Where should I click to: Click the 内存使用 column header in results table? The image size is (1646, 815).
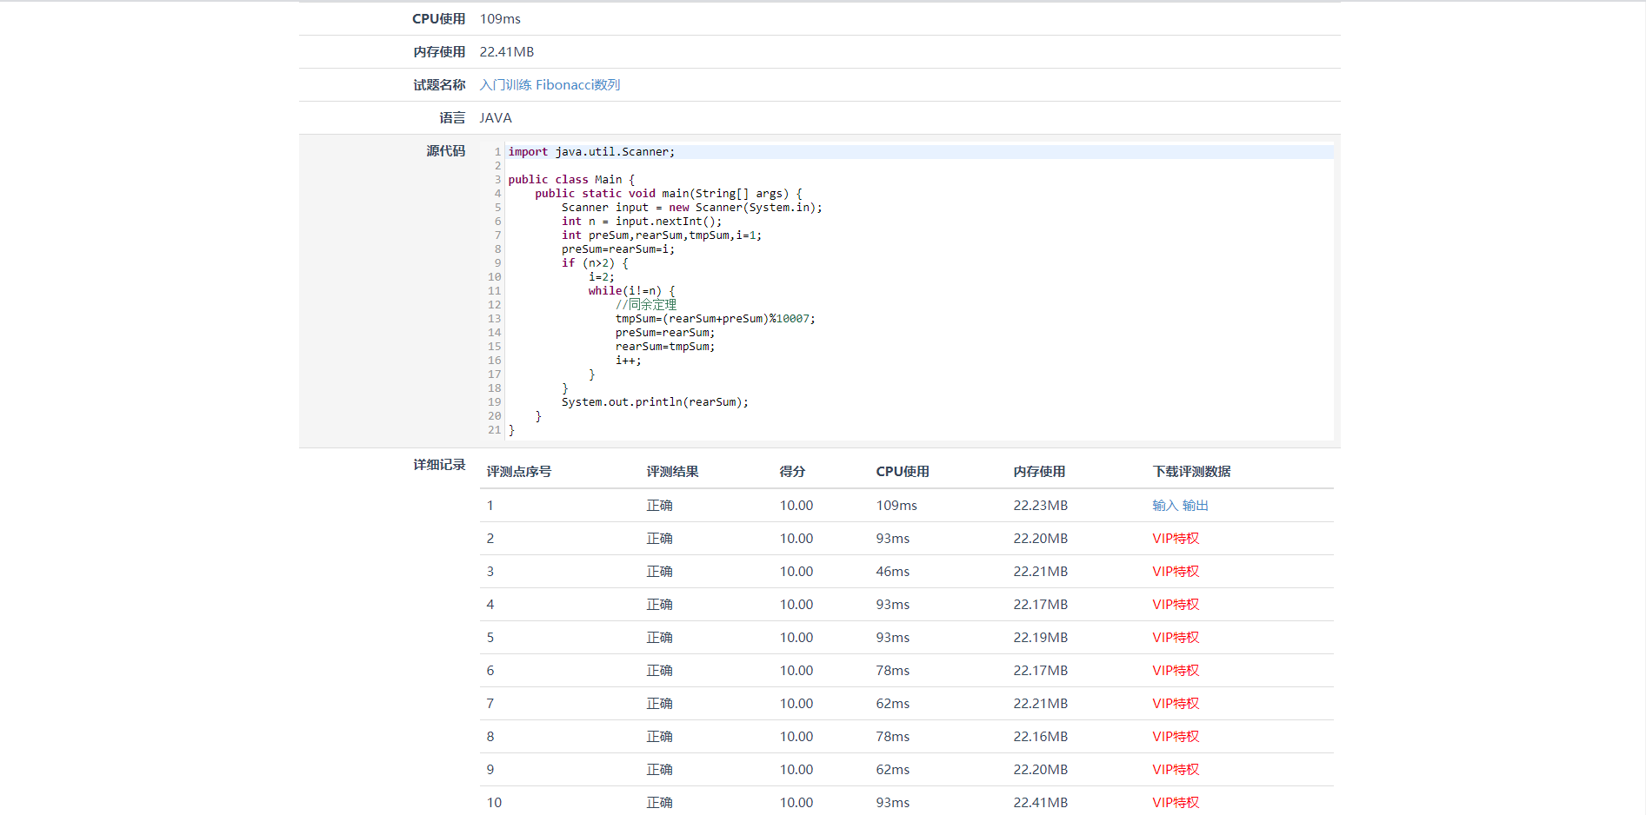pyautogui.click(x=1039, y=472)
